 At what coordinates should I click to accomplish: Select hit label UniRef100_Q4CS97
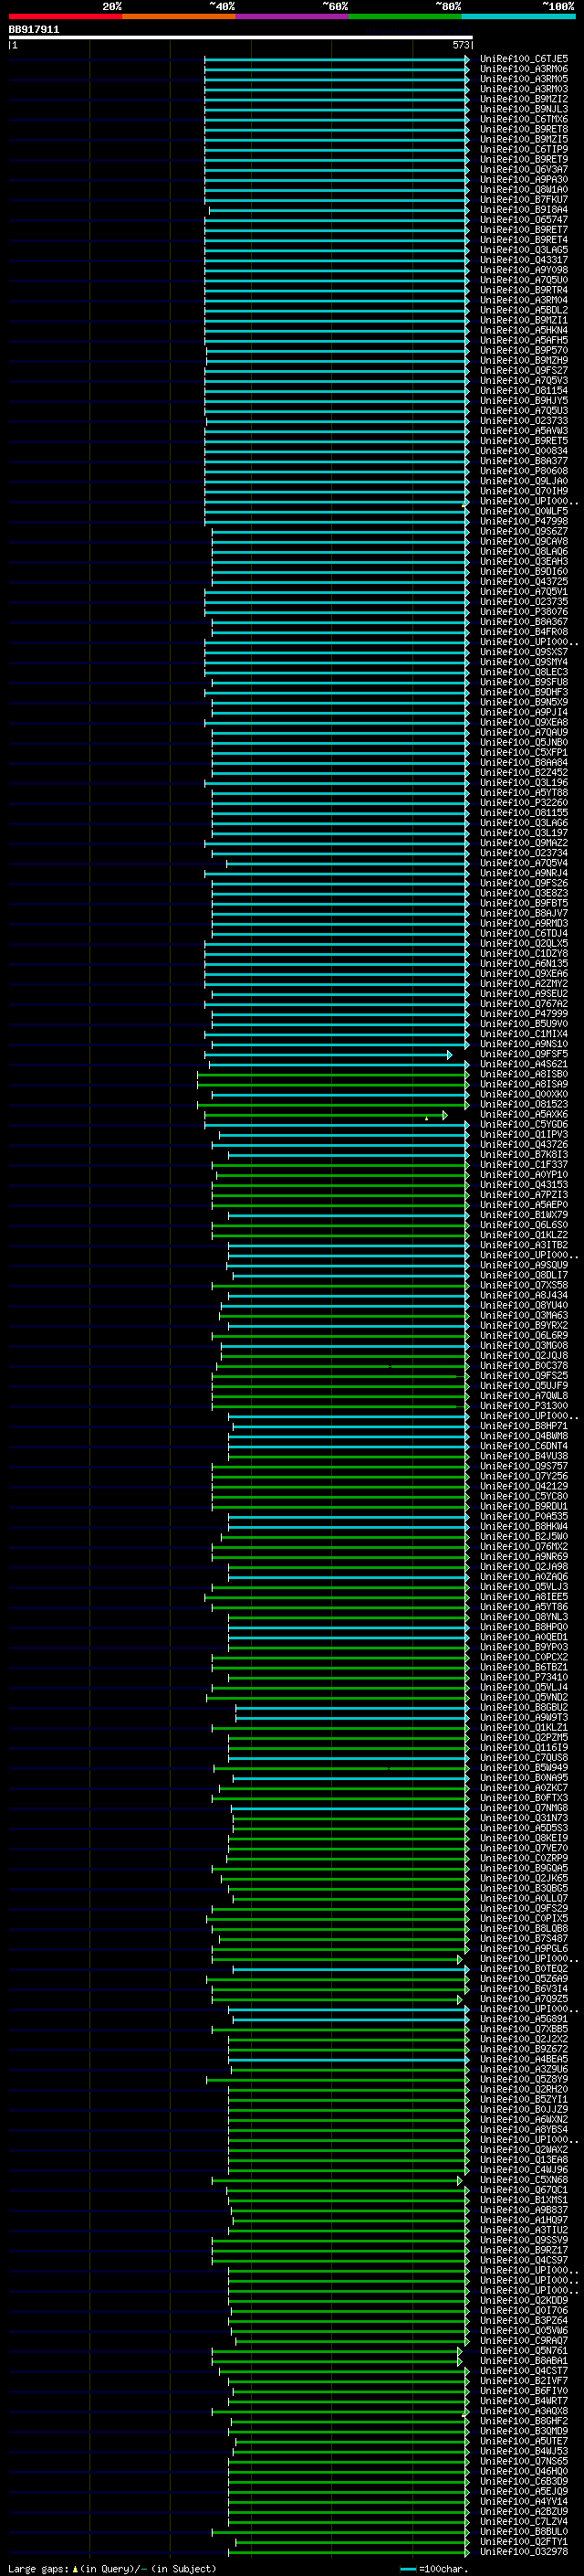[524, 2260]
